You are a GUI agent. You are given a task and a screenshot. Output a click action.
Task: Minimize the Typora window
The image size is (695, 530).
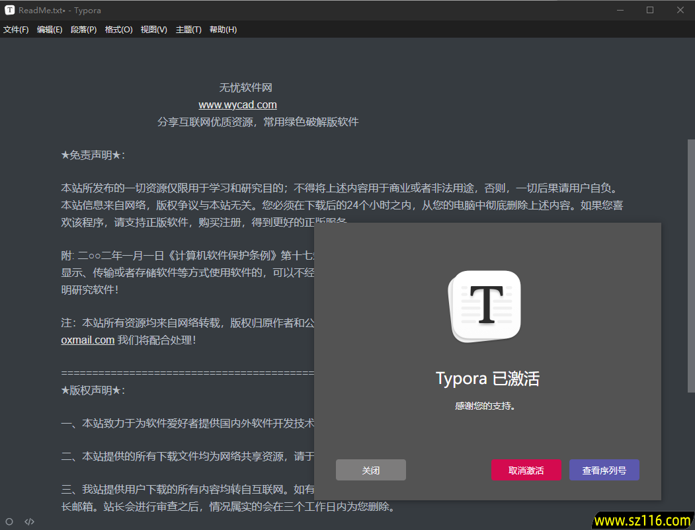[x=620, y=10]
